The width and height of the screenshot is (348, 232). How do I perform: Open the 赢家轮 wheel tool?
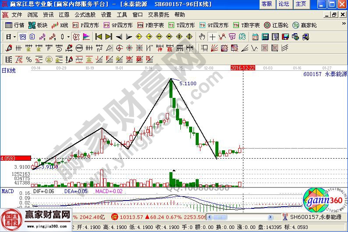click(303, 25)
